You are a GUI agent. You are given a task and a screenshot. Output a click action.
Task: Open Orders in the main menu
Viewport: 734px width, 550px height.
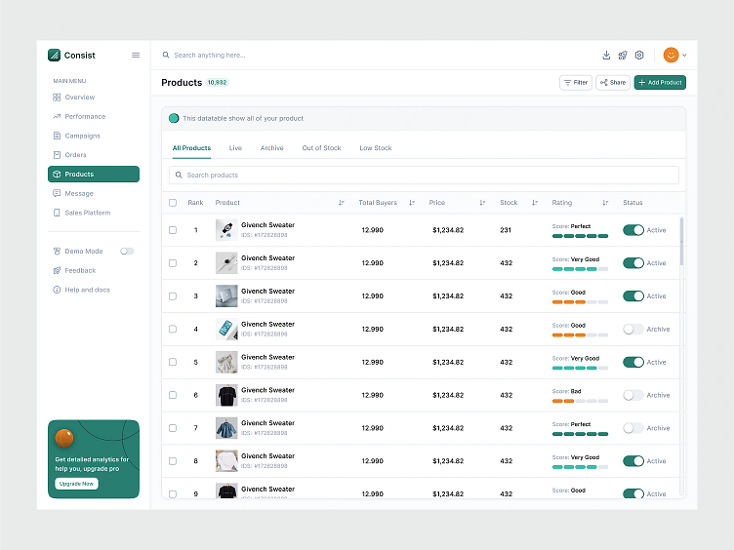click(x=75, y=155)
